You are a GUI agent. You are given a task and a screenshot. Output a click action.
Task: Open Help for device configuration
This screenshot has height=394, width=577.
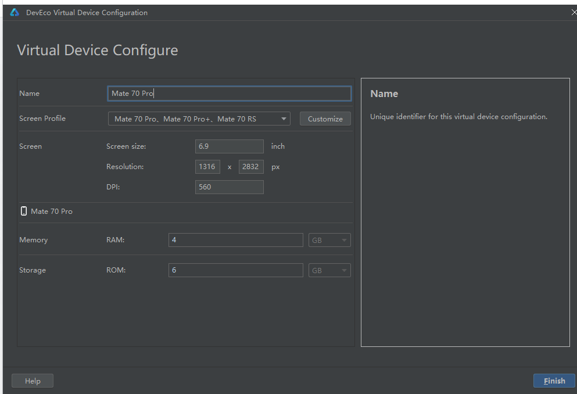(33, 381)
